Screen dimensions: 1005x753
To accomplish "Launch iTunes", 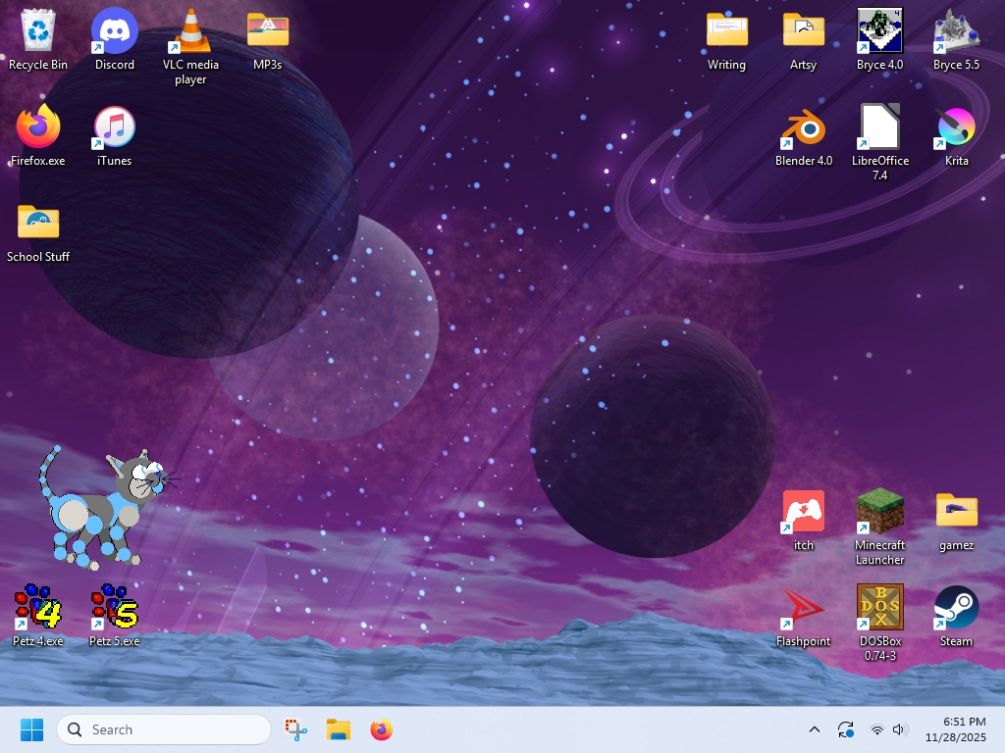I will point(114,128).
